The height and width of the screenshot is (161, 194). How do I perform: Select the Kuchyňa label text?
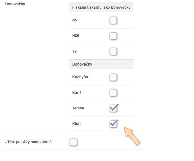pos(80,77)
